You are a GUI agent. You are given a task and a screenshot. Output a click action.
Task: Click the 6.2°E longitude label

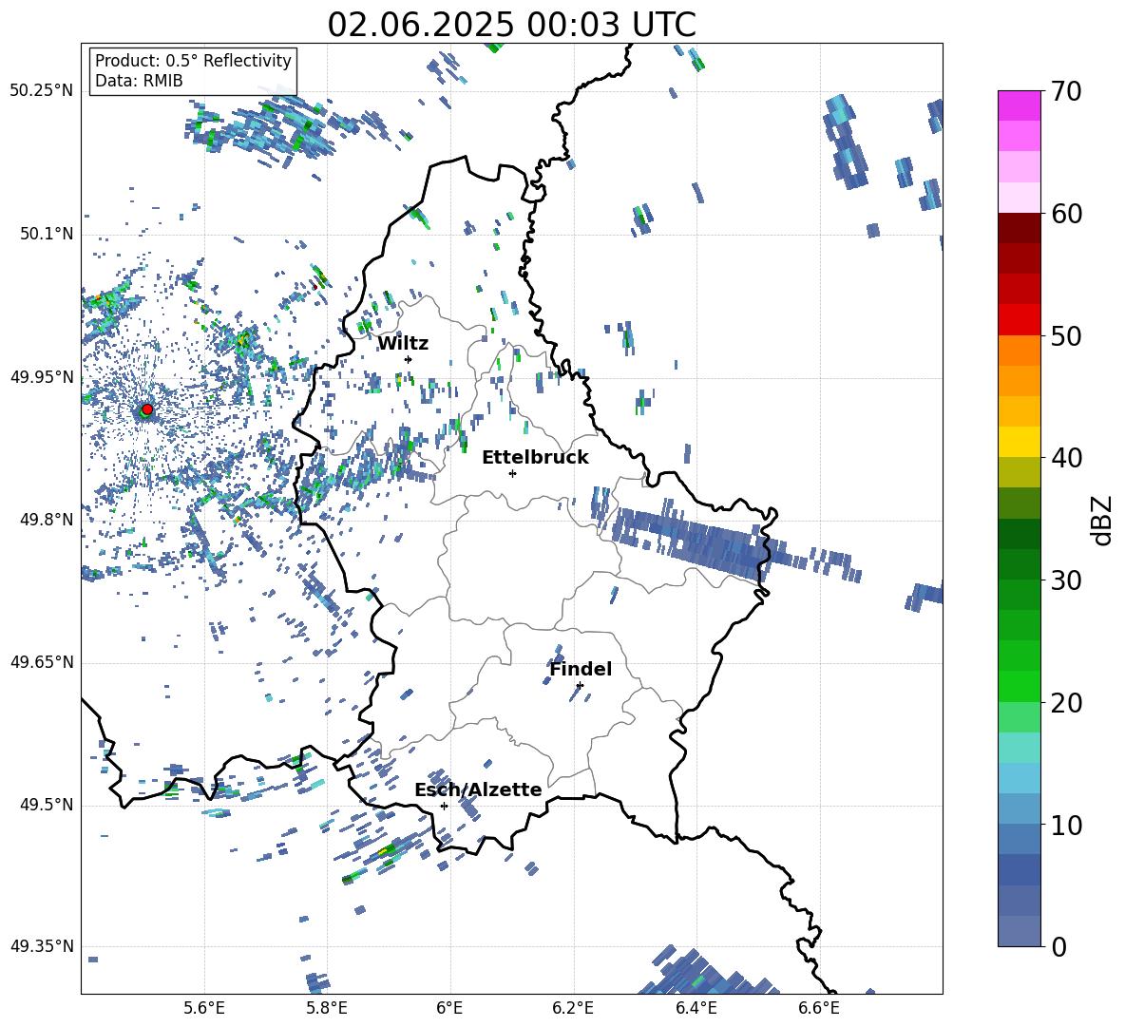tap(573, 1009)
